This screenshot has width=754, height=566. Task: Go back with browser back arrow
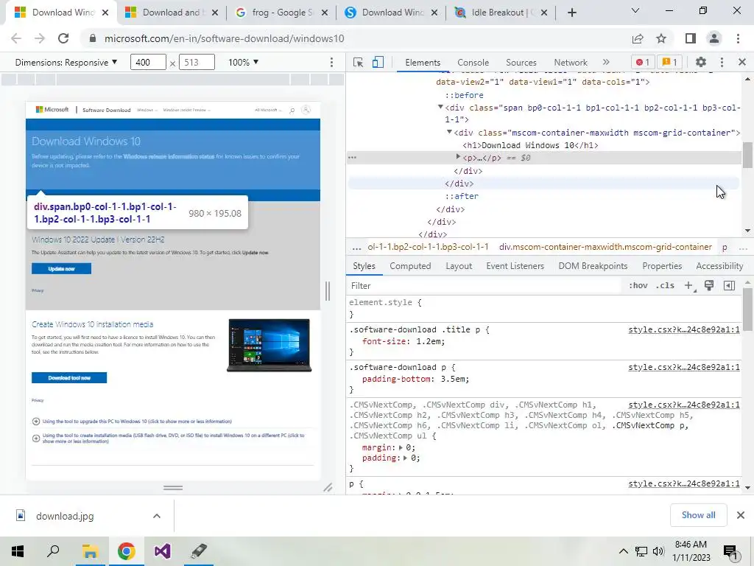click(16, 38)
